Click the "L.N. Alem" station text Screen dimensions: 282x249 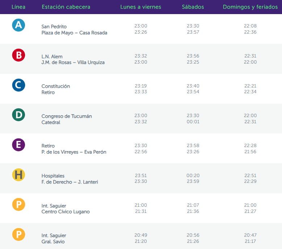(x=52, y=56)
